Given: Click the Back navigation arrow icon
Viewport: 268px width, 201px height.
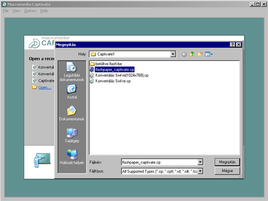Looking at the screenshot, I should (184, 55).
